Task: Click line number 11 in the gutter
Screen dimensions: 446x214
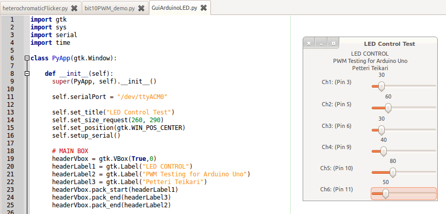Action: [10, 97]
